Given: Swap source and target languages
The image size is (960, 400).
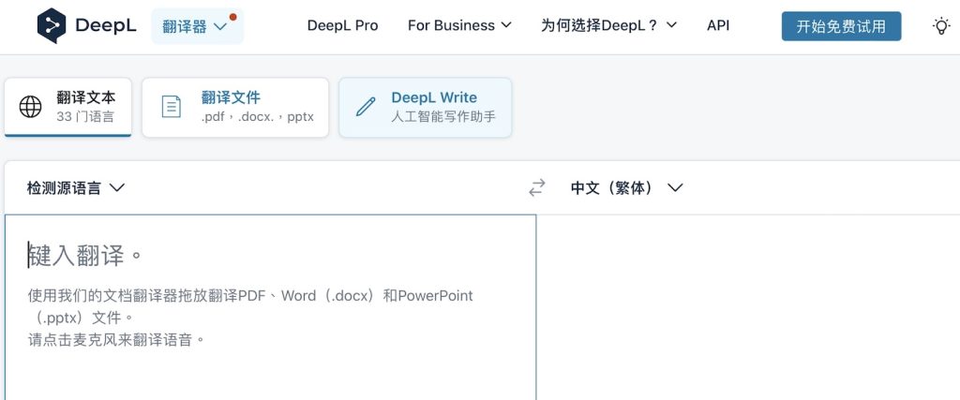Looking at the screenshot, I should pyautogui.click(x=537, y=187).
